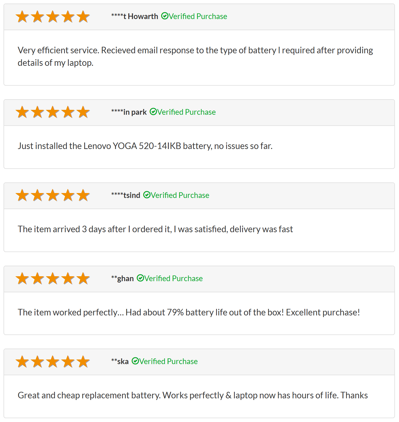Click reviewer name ****tsind
399x422 pixels.
click(126, 195)
